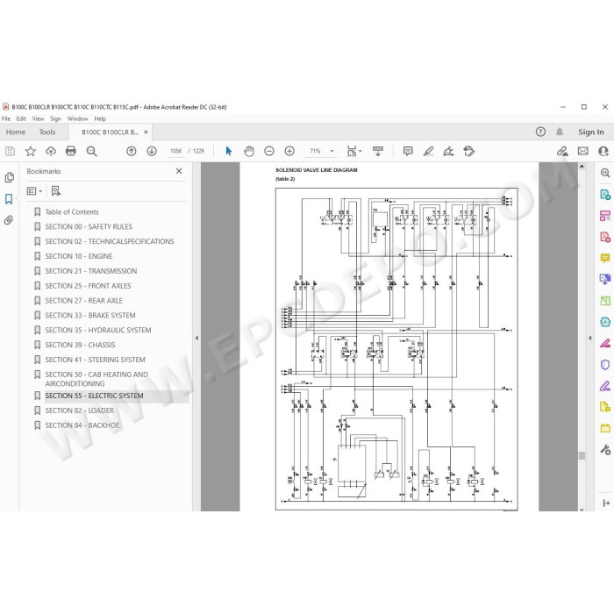Open notifications bell
The width and height of the screenshot is (614, 614).
point(560,132)
